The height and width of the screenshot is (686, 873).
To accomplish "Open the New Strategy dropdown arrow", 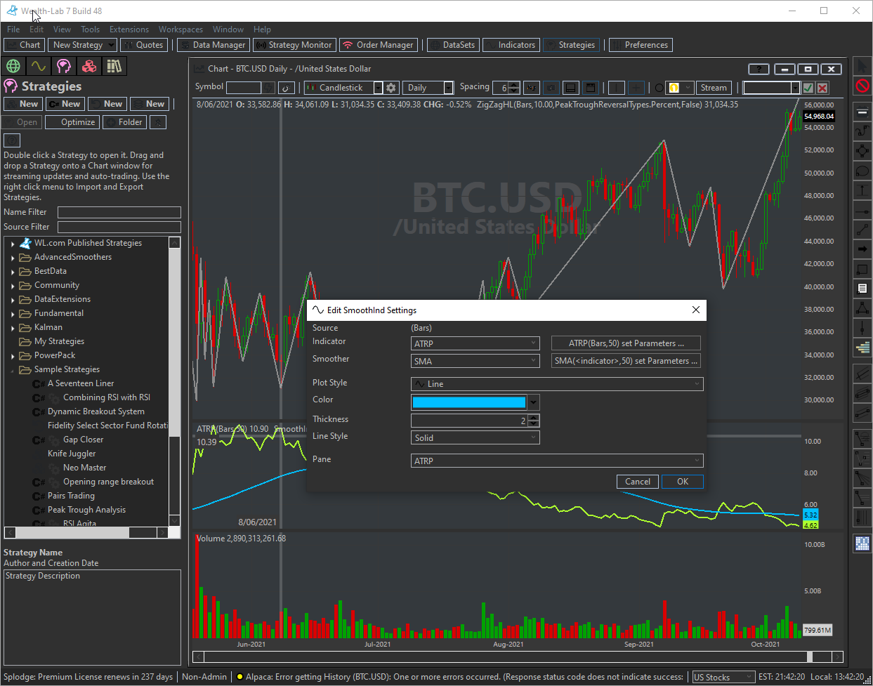I will pos(111,45).
